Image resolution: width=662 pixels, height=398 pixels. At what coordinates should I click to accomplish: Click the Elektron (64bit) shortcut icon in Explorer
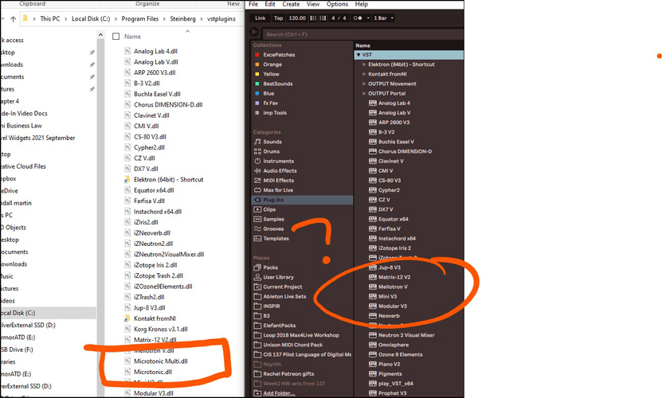click(127, 180)
